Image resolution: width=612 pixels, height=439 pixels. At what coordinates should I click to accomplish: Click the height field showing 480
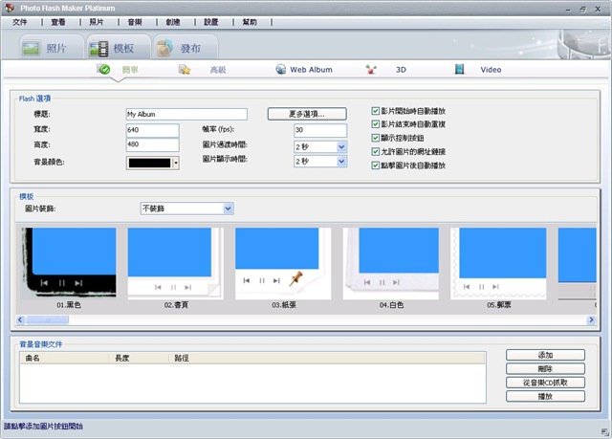pyautogui.click(x=153, y=144)
